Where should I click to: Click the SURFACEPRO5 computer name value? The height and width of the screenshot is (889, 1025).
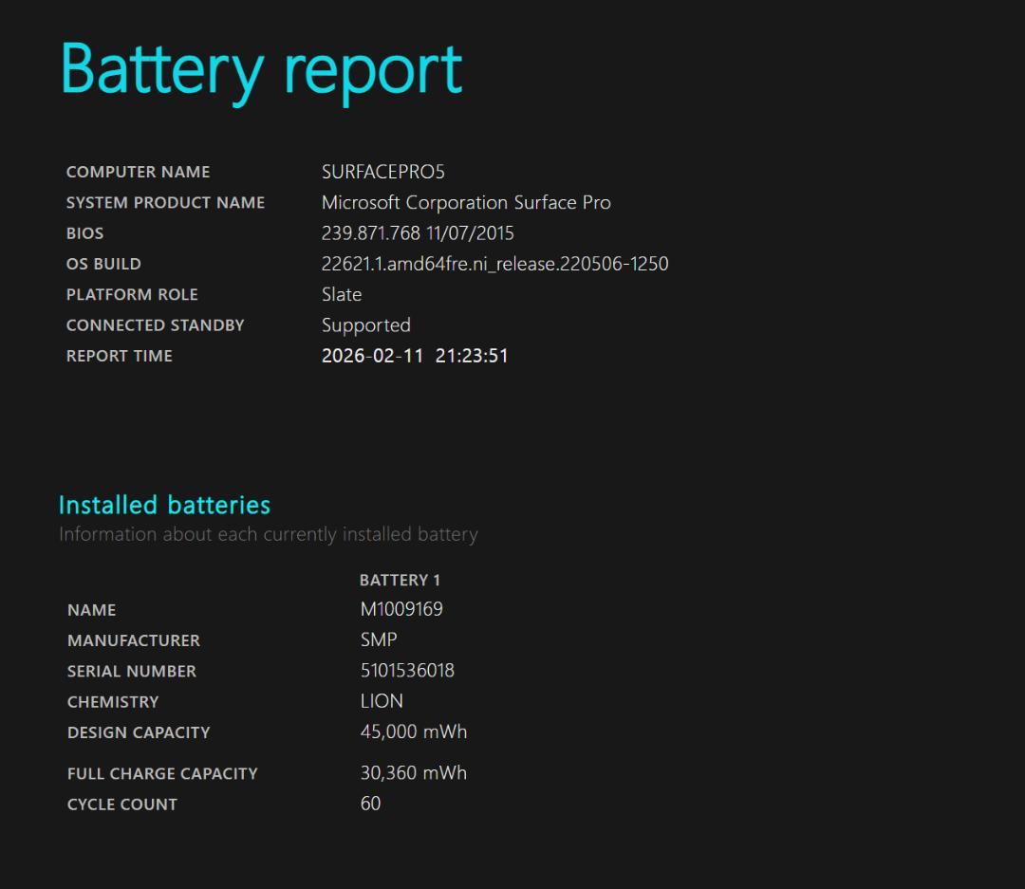click(x=382, y=172)
